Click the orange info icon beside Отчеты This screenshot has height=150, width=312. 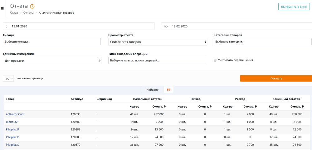pos(32,6)
